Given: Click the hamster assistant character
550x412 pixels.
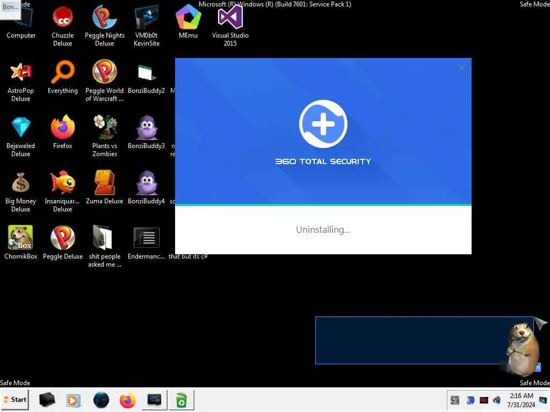Looking at the screenshot, I should [523, 349].
